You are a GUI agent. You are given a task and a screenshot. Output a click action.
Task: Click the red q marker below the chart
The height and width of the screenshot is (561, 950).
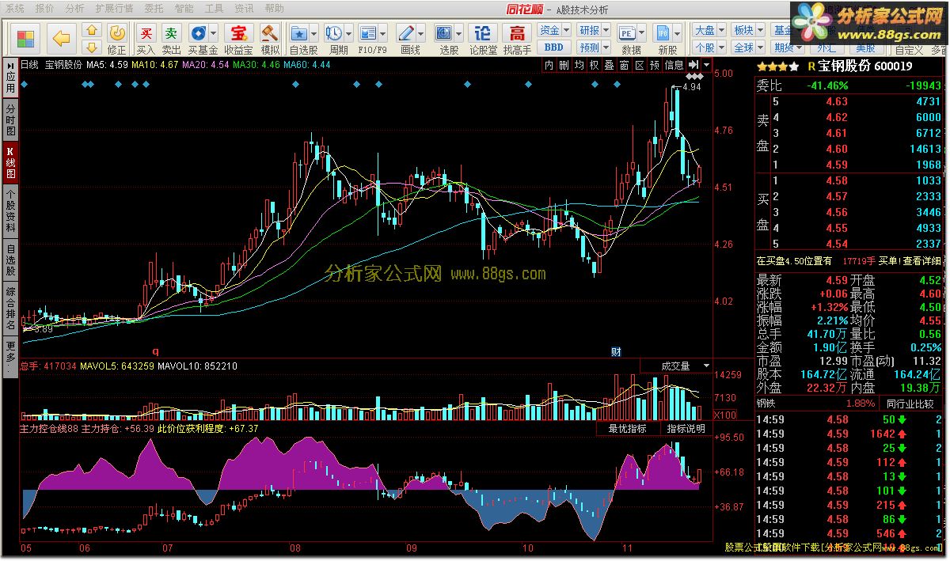click(x=156, y=351)
